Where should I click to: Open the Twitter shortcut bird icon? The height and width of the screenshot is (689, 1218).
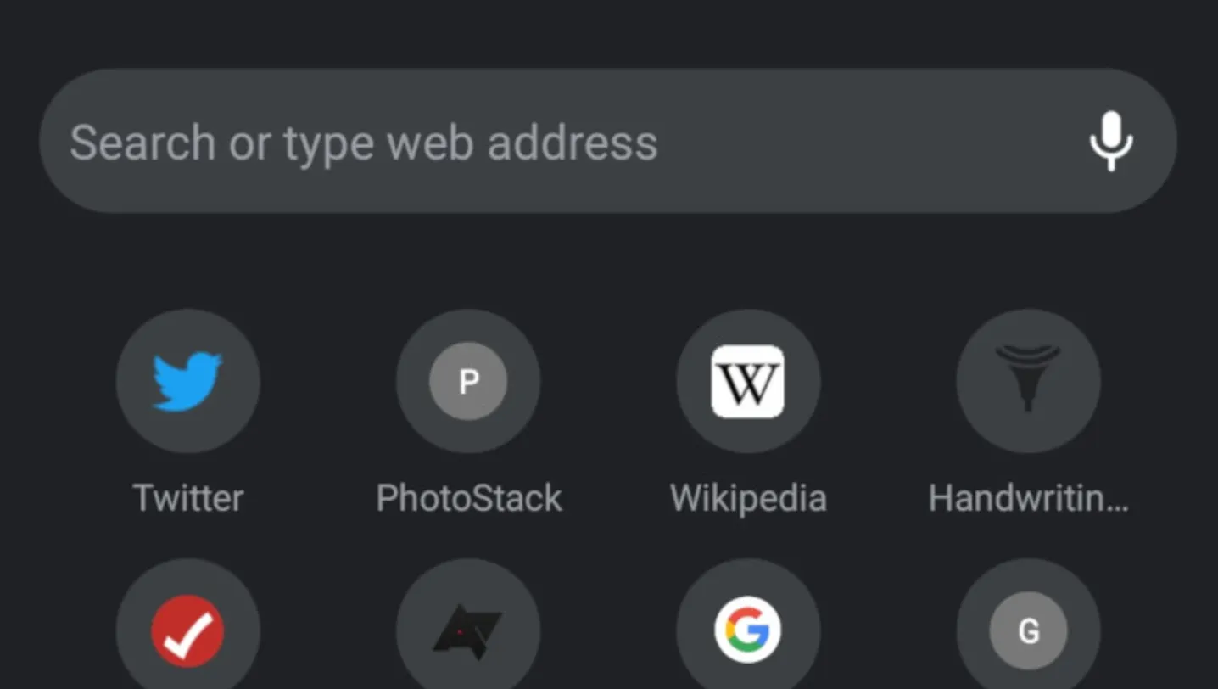187,381
